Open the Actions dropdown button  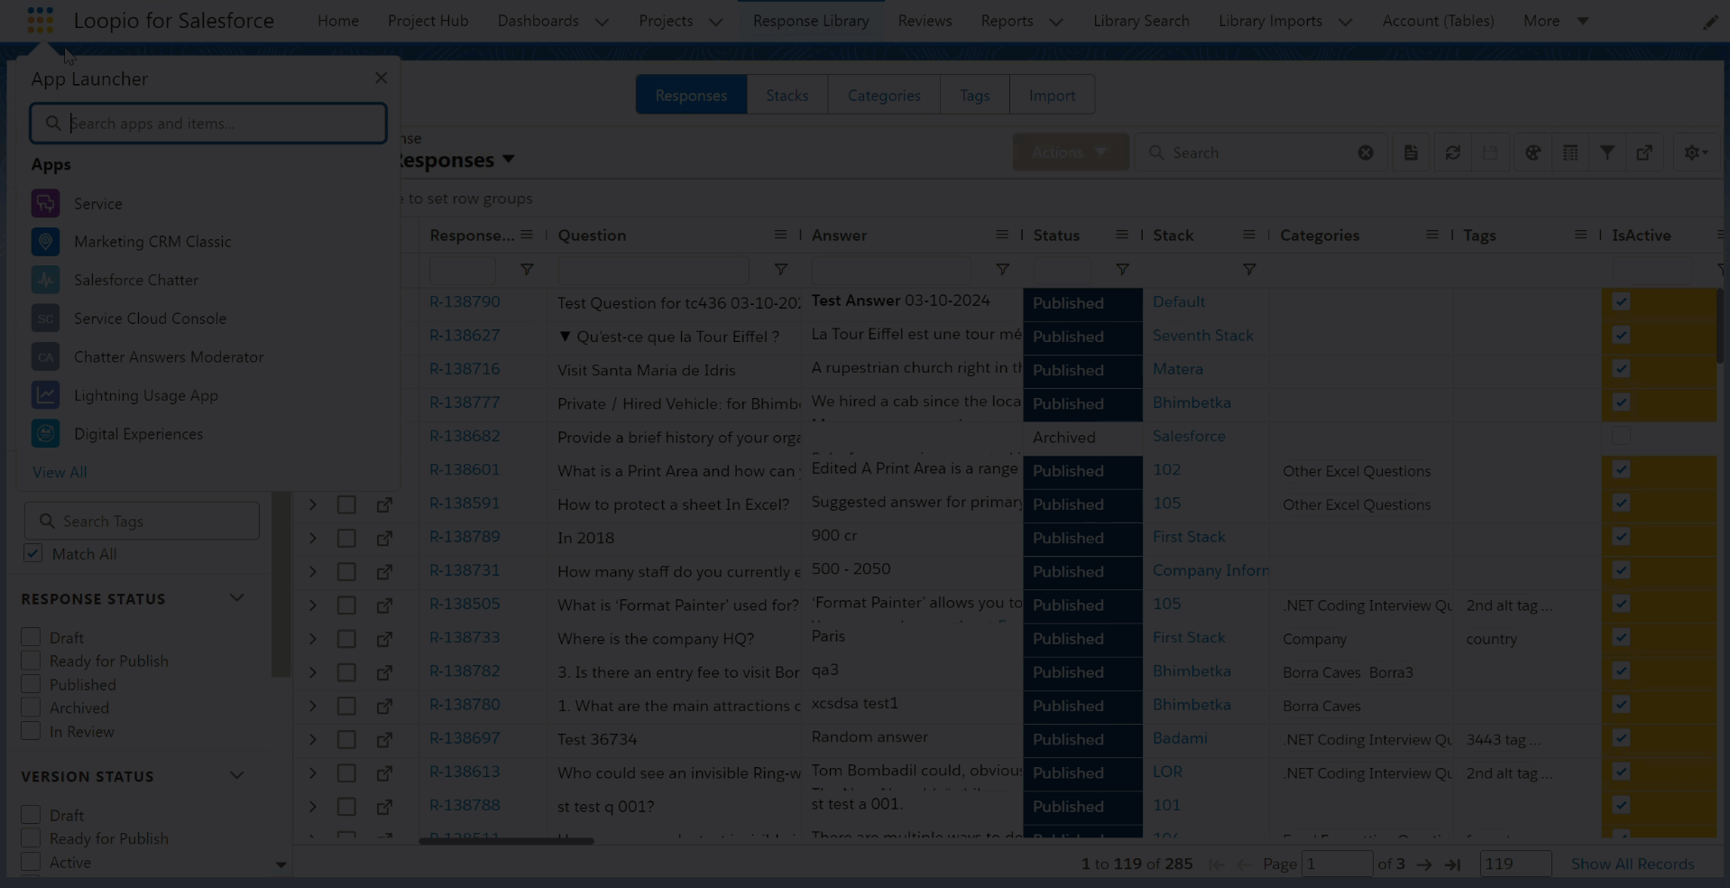tap(1071, 152)
